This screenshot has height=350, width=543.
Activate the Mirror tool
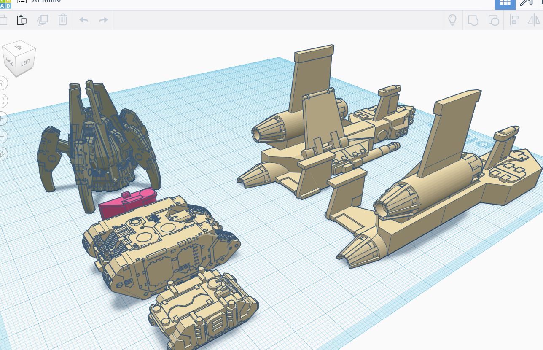coord(534,20)
